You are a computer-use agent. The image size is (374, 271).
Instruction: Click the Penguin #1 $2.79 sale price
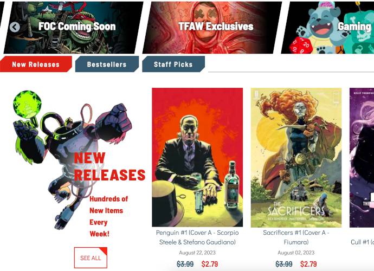(x=210, y=264)
